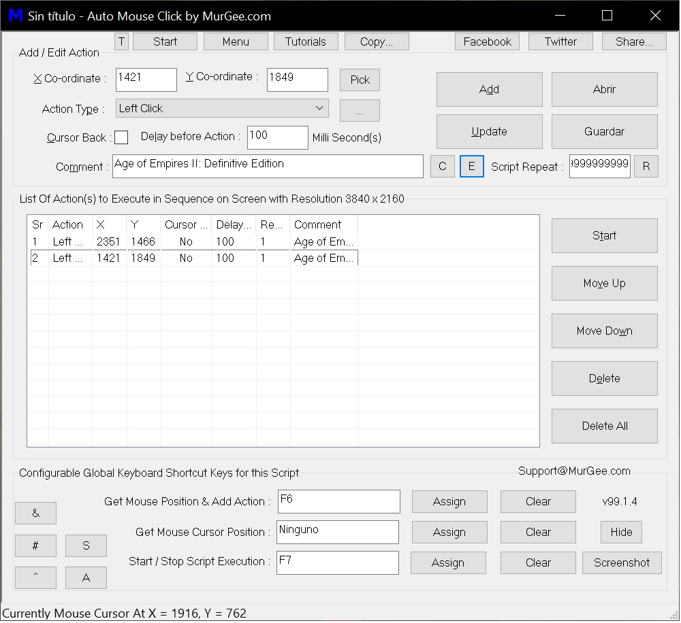Click the Update button

490,131
